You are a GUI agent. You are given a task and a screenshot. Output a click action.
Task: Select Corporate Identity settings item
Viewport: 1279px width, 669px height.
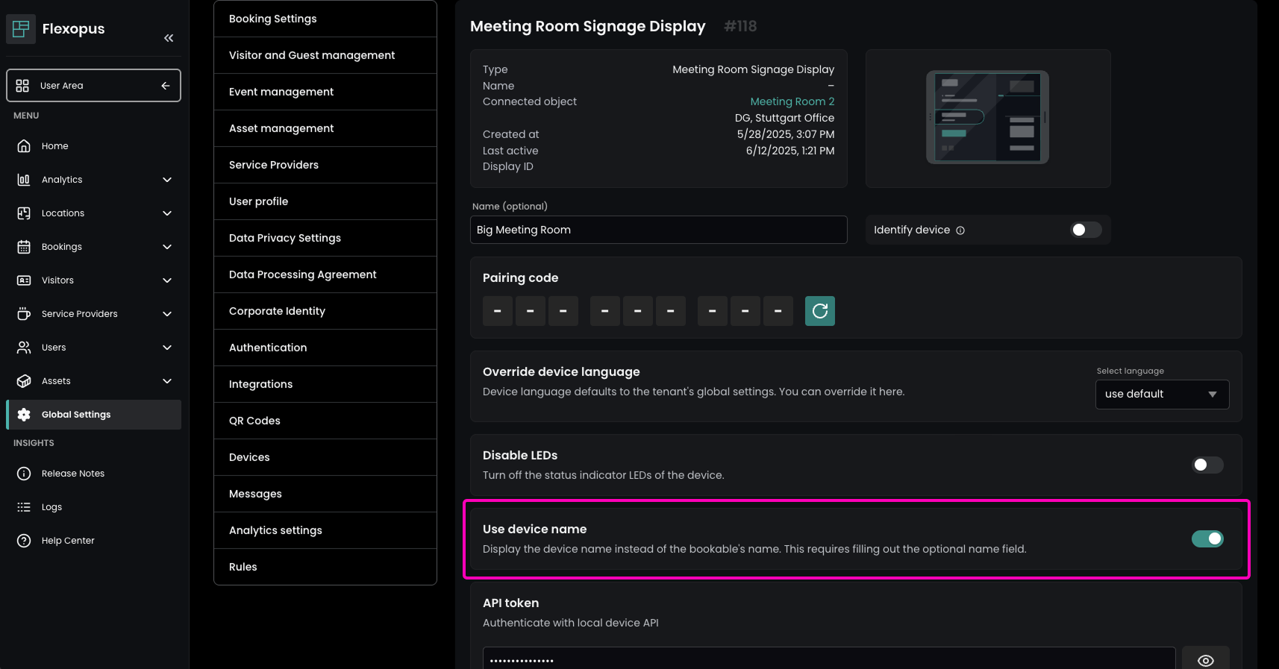277,311
